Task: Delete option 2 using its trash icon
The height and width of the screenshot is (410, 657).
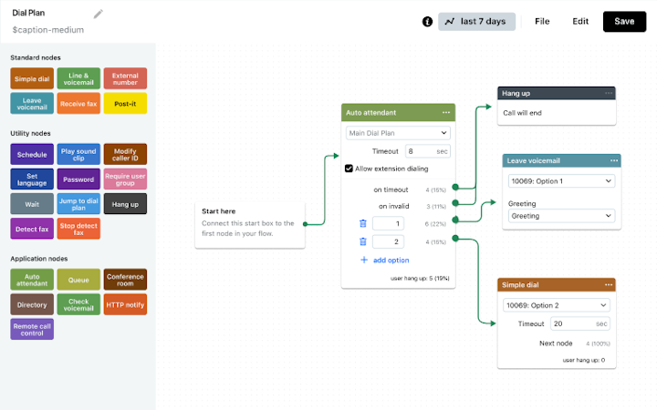Action: [362, 241]
